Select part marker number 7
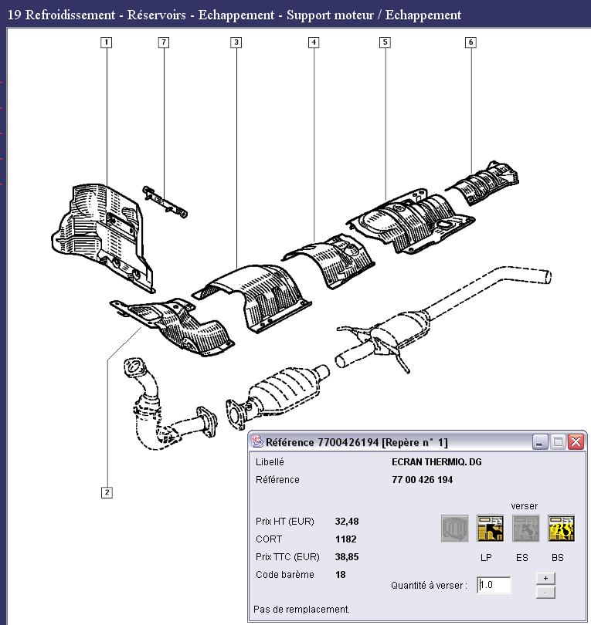Image resolution: width=591 pixels, height=625 pixels. pos(164,42)
